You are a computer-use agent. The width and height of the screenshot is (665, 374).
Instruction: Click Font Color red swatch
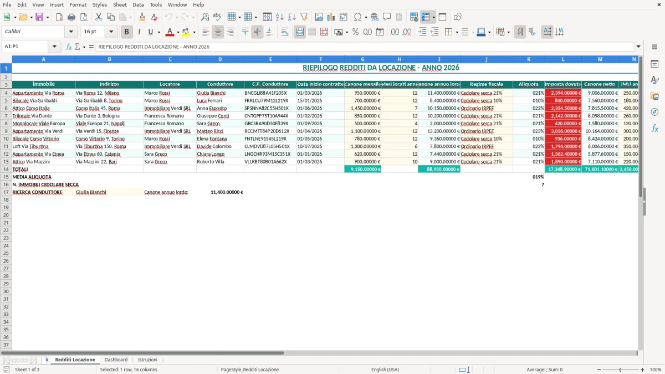(170, 32)
